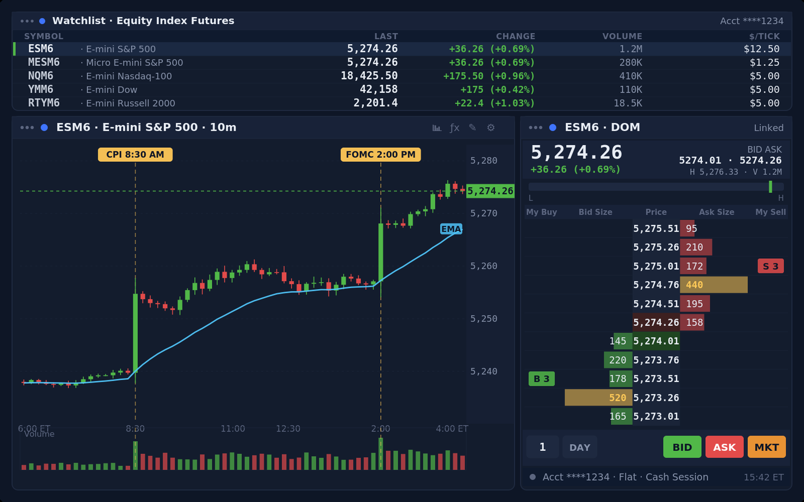804x502 pixels.
Task: Click the My Sell column header
Action: pyautogui.click(x=771, y=212)
